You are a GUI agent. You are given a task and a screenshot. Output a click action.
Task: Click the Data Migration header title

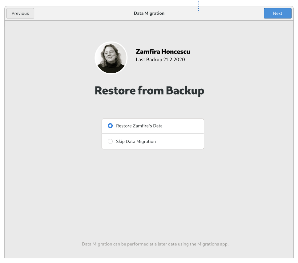tap(149, 13)
